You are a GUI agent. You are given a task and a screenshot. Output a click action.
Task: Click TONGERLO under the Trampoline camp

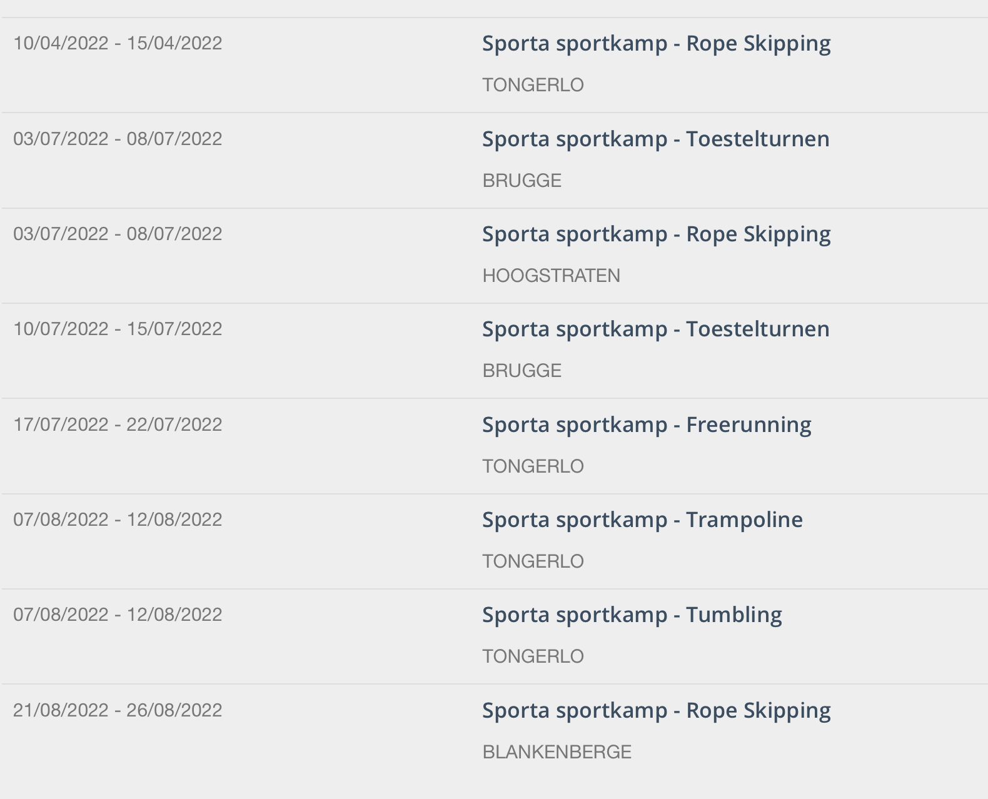[x=533, y=561]
